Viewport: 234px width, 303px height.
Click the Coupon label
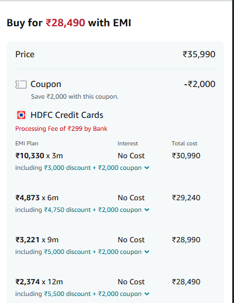[x=46, y=84]
